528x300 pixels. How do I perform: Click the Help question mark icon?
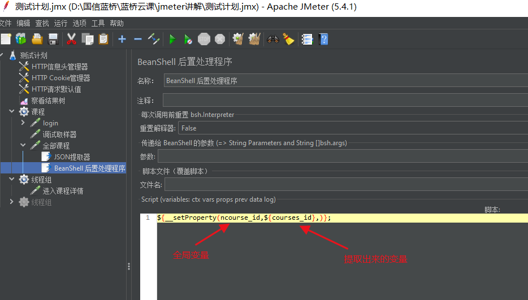pos(323,40)
